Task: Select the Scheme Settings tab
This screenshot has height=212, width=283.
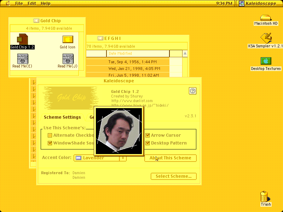Action: 62,117
